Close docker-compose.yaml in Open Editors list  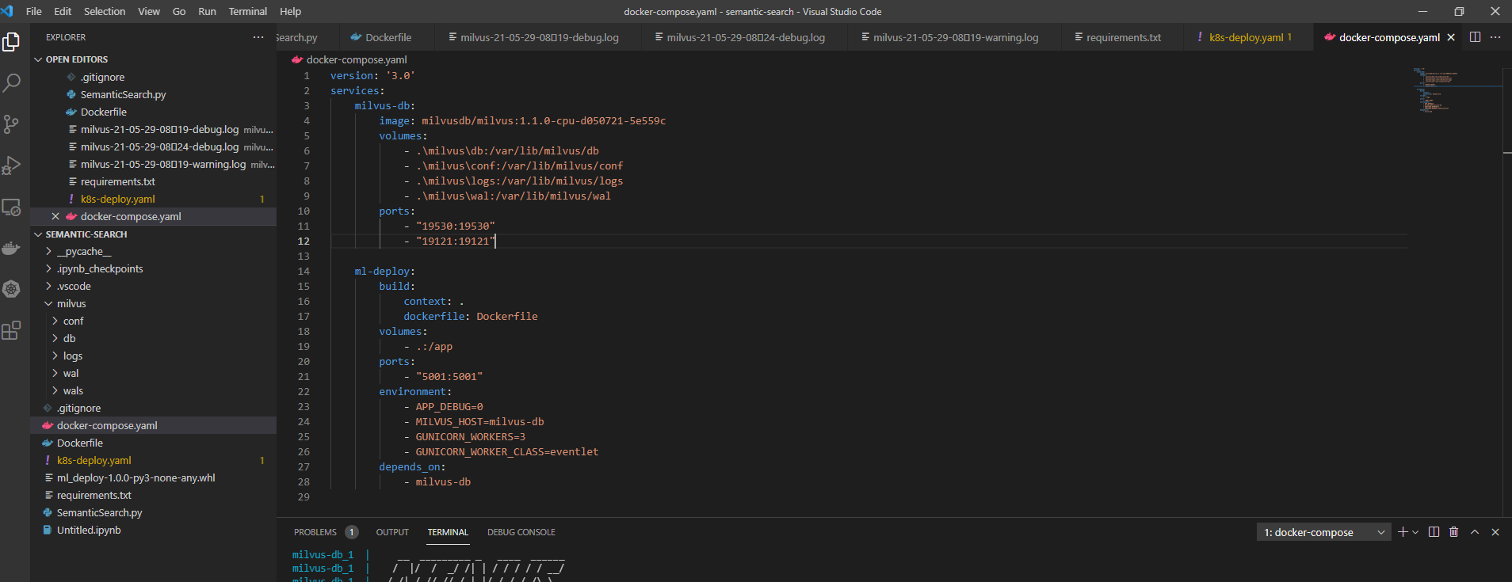(55, 216)
